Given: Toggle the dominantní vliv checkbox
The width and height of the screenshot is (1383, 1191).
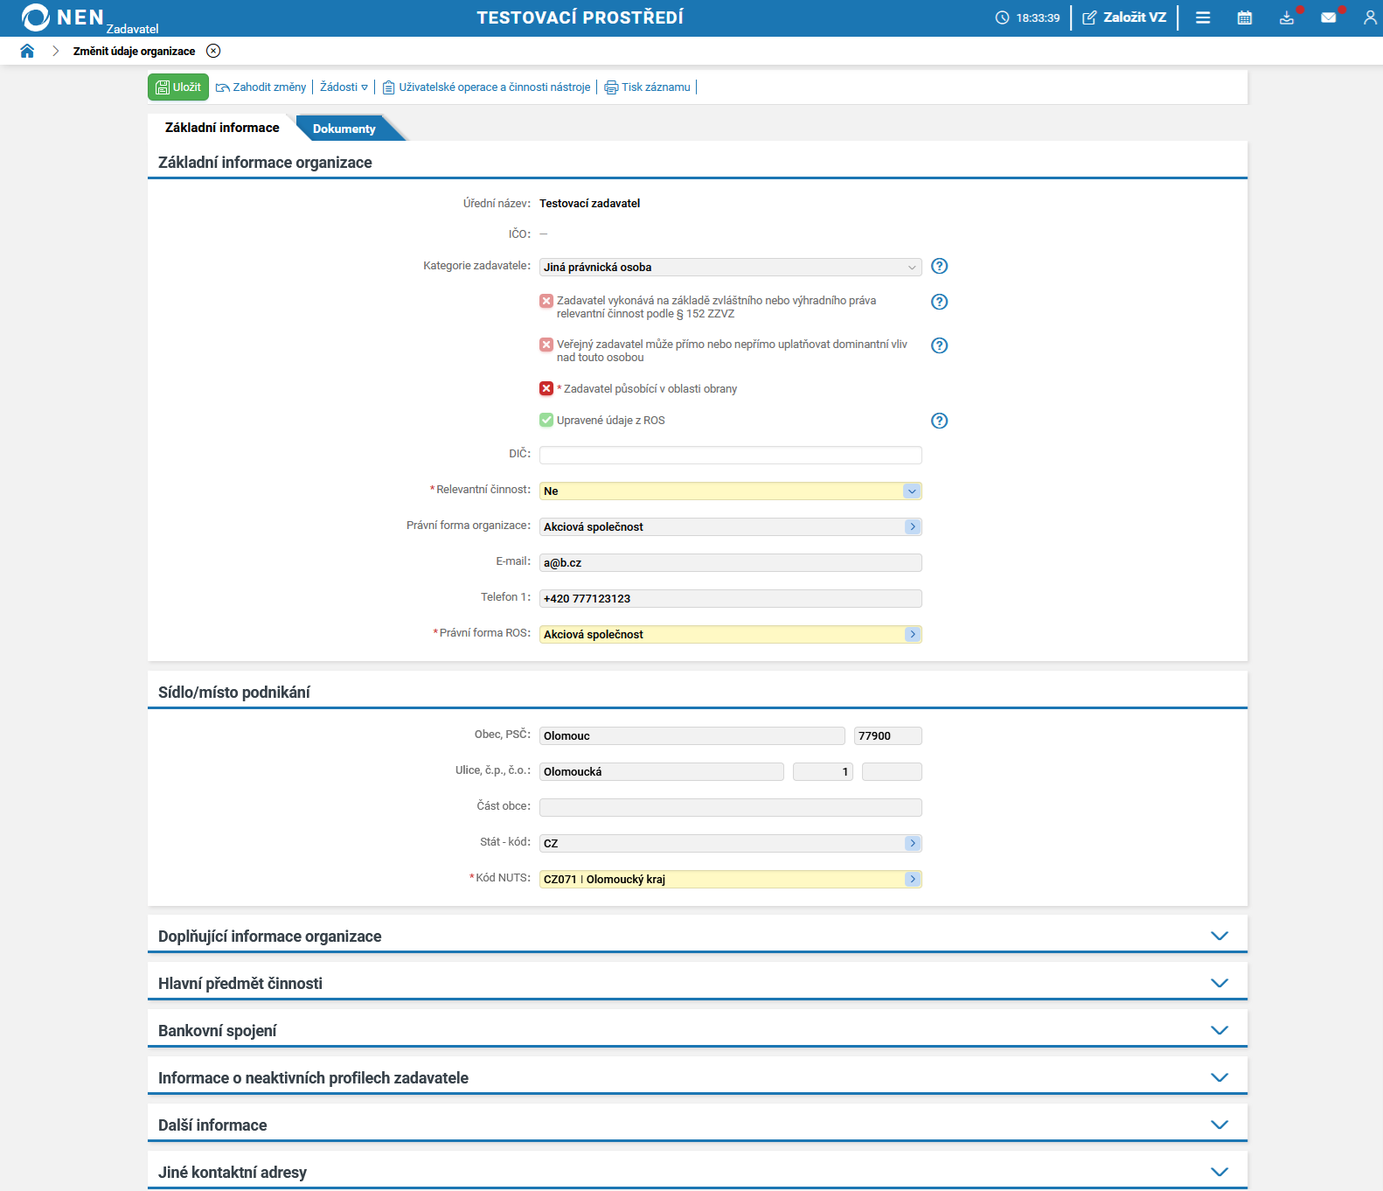Looking at the screenshot, I should pos(546,345).
